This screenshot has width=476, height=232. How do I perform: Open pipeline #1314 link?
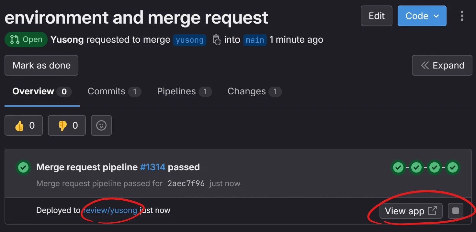coord(153,167)
